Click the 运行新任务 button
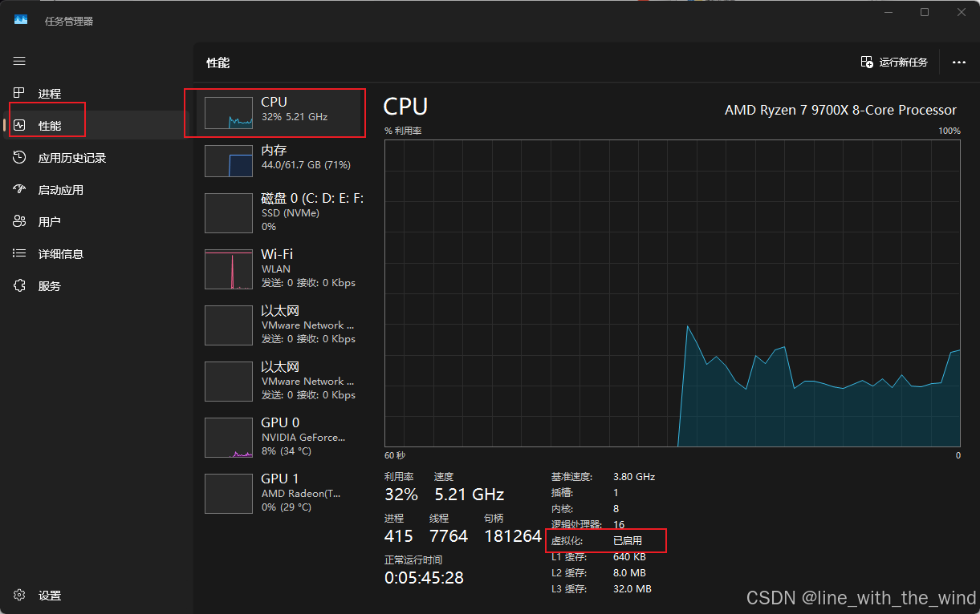 click(894, 62)
